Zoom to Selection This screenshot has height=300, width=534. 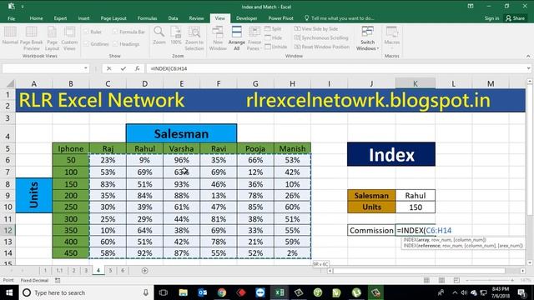[194, 37]
